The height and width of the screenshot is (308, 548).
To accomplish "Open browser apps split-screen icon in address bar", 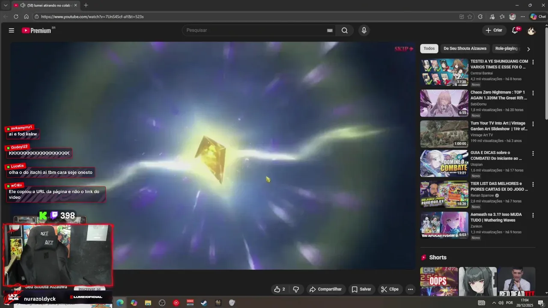I will [462, 17].
